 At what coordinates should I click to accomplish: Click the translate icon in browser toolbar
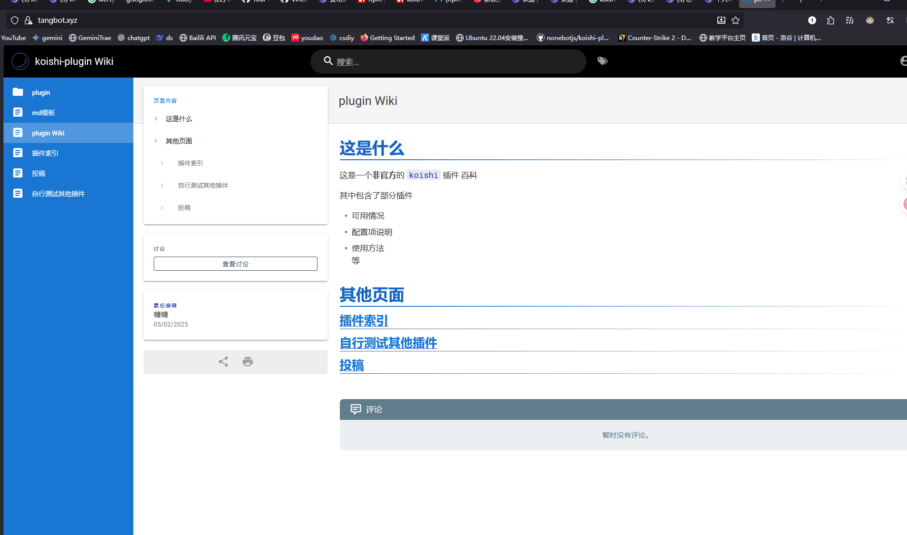890,20
